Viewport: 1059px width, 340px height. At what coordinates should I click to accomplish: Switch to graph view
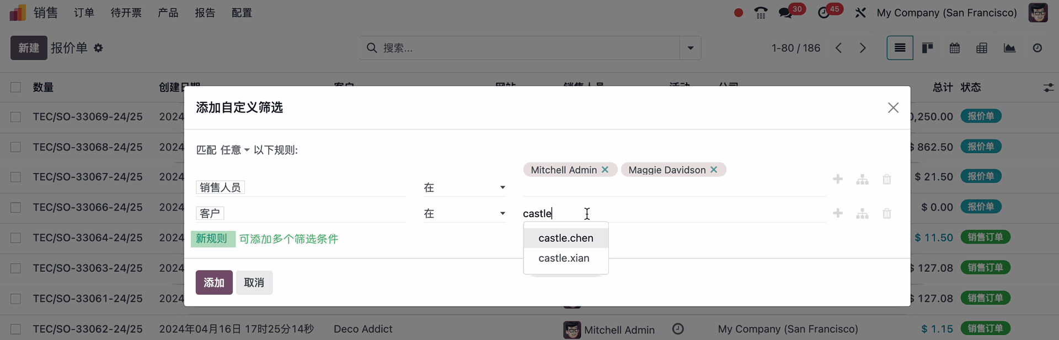coord(1009,48)
